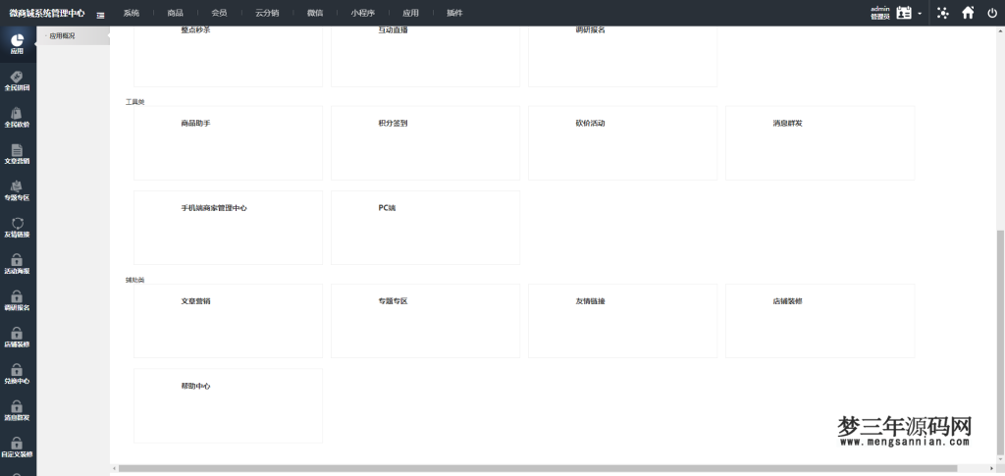Open the admin profile card menu
Screen dimensions: 1005x476
(904, 13)
